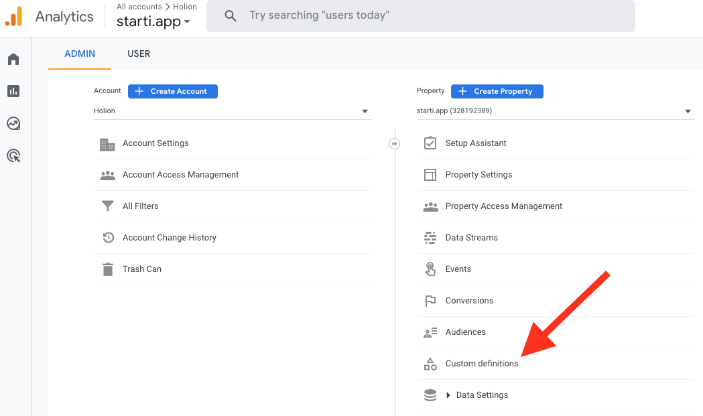The height and width of the screenshot is (416, 703).
Task: Open the Trash Can icon
Action: point(108,269)
